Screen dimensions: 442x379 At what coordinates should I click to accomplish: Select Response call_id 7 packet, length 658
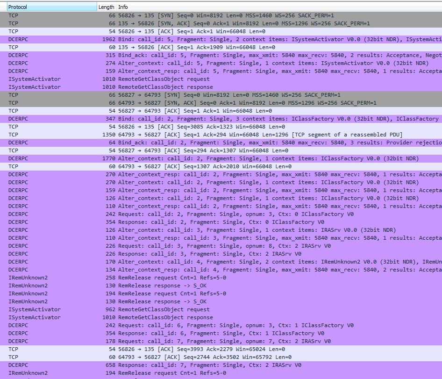(x=221, y=365)
